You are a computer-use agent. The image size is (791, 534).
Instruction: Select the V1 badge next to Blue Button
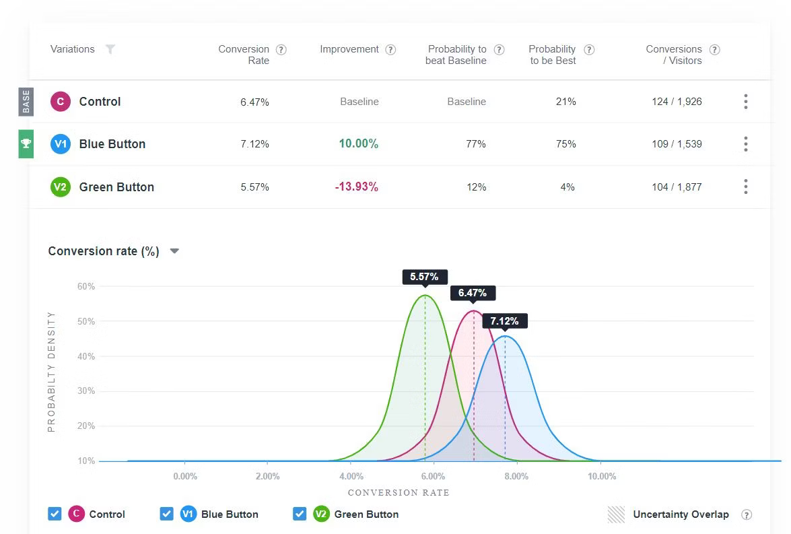pos(61,143)
